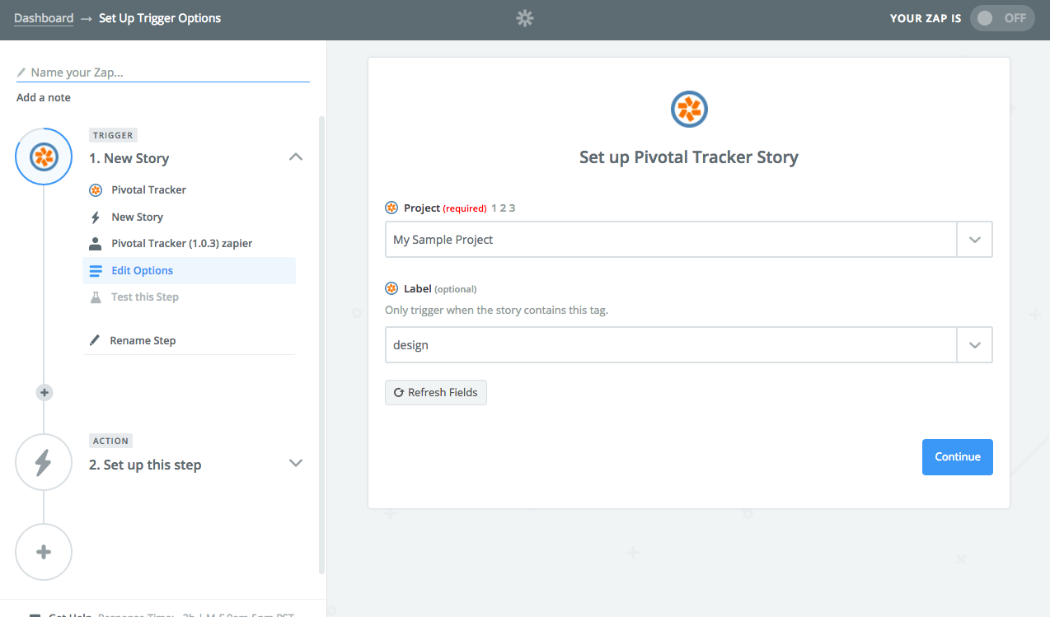Image resolution: width=1050 pixels, height=617 pixels.
Task: Select the Pivotal Tracker trigger circle icon
Action: (44, 157)
